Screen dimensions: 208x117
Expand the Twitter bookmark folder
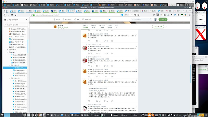(8, 50)
